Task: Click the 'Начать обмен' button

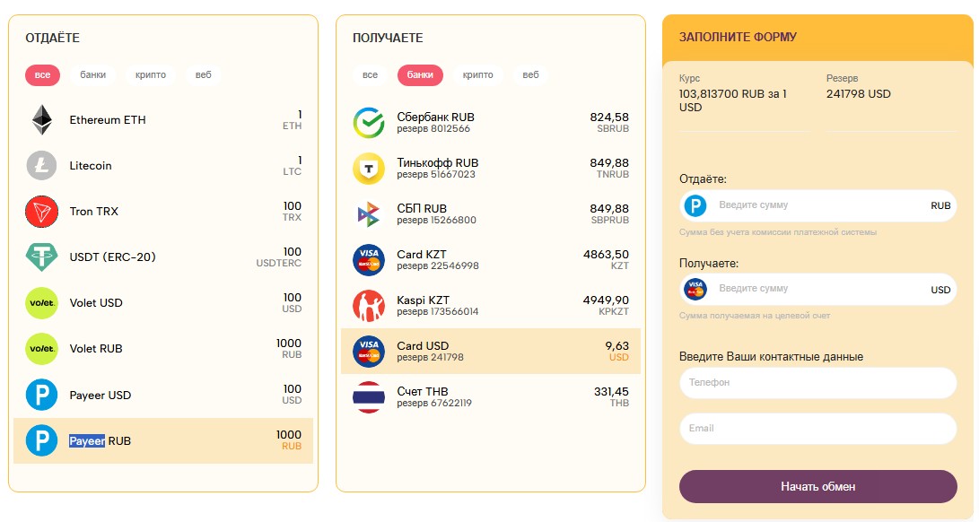Action: [817, 486]
